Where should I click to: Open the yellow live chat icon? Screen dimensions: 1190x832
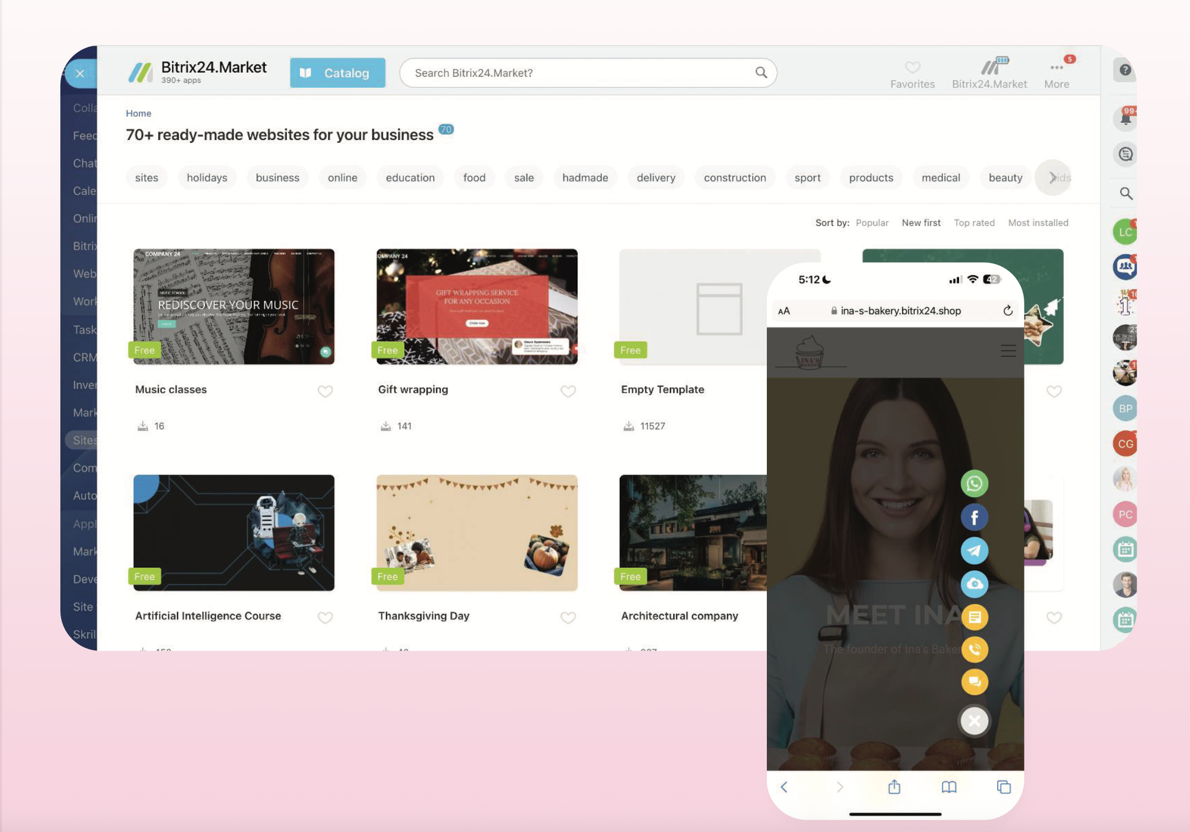(974, 682)
